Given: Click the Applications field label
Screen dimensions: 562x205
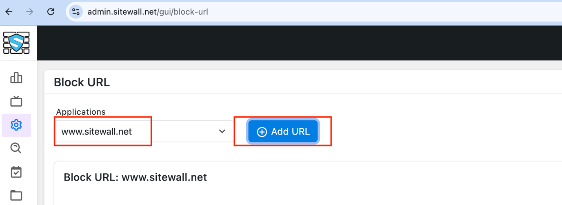Looking at the screenshot, I should tap(81, 112).
